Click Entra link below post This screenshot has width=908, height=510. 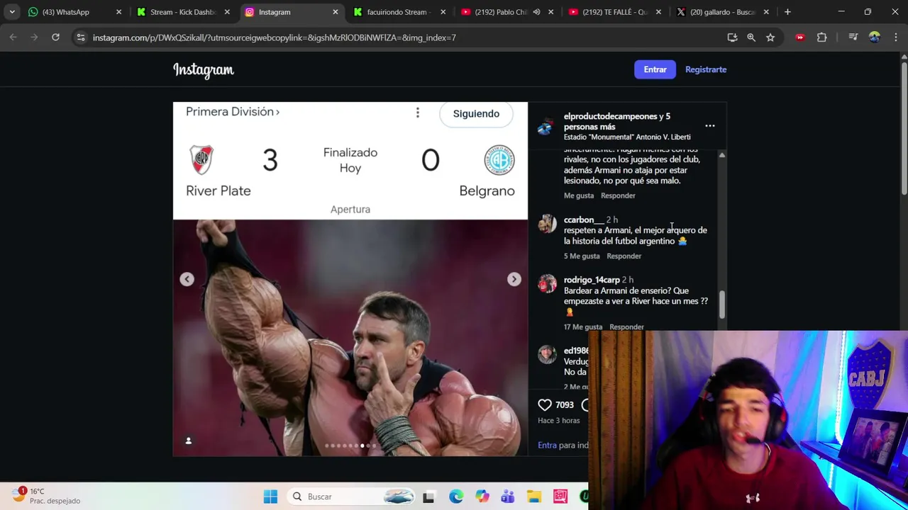point(547,446)
